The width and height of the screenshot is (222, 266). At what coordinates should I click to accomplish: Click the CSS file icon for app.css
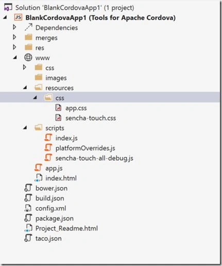58,108
